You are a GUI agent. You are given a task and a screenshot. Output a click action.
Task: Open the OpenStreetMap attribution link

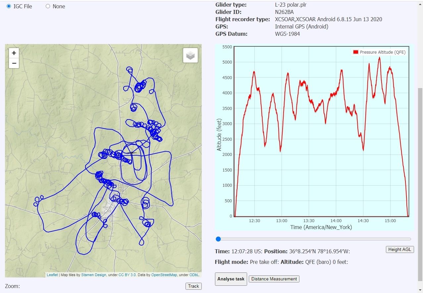pos(164,275)
